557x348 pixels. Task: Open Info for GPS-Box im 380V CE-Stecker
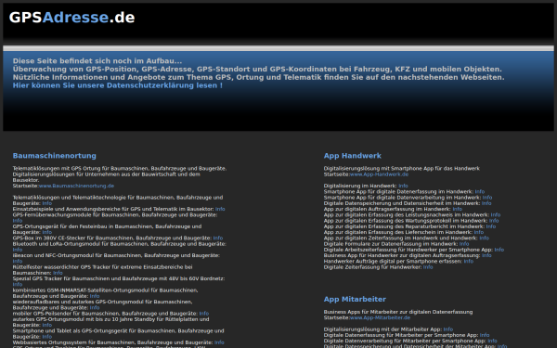pyautogui.click(x=218, y=238)
